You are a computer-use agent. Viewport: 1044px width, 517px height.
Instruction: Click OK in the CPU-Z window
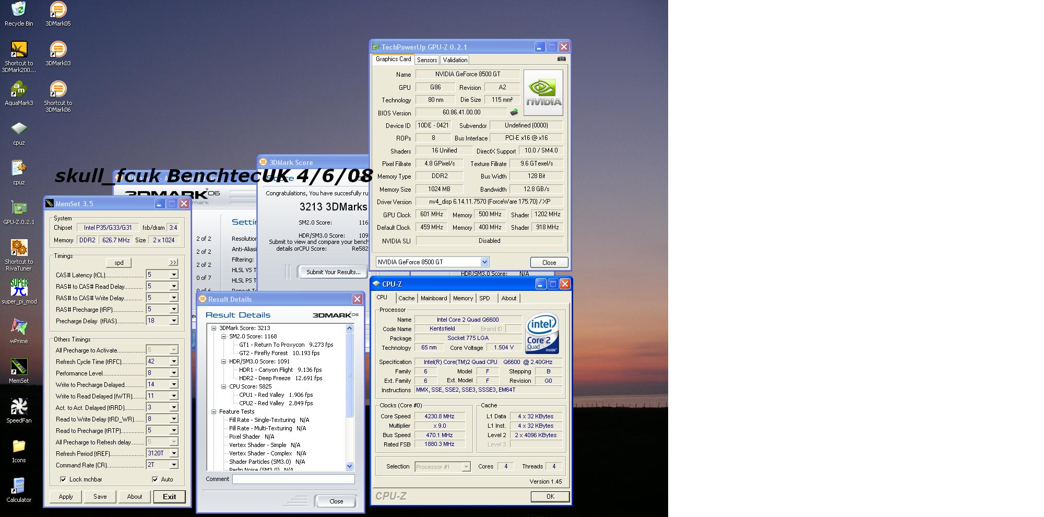click(550, 497)
